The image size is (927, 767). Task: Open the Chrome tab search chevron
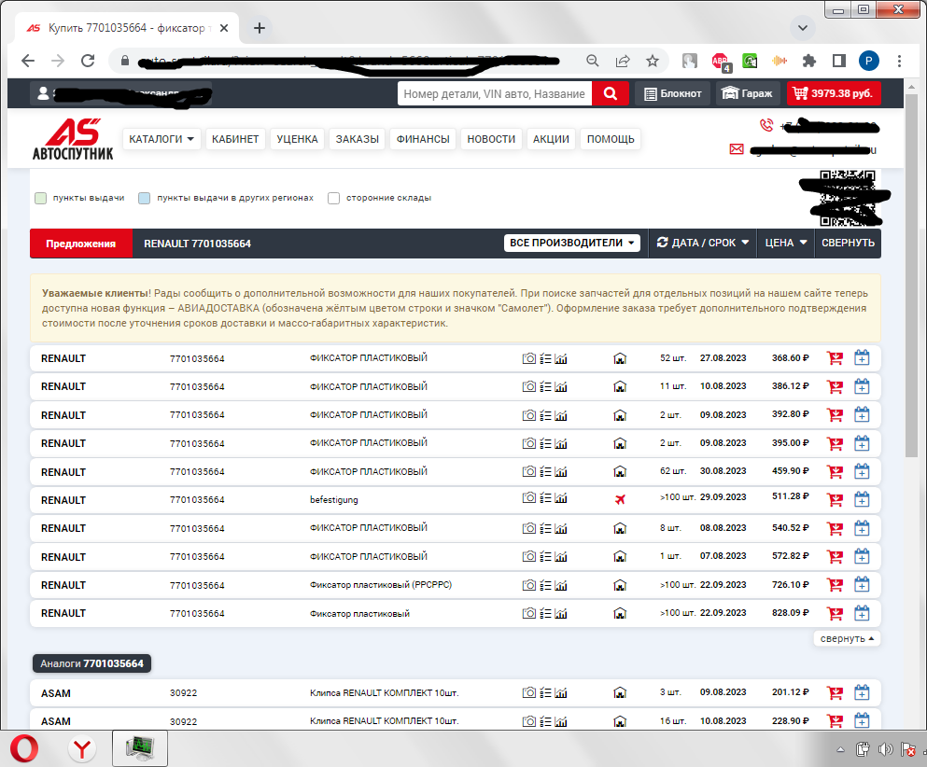(x=802, y=28)
